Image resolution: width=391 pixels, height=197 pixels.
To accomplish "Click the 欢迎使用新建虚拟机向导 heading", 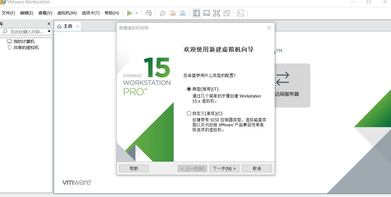I will pos(218,50).
